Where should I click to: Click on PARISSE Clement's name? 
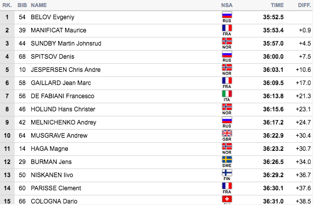[56, 188]
